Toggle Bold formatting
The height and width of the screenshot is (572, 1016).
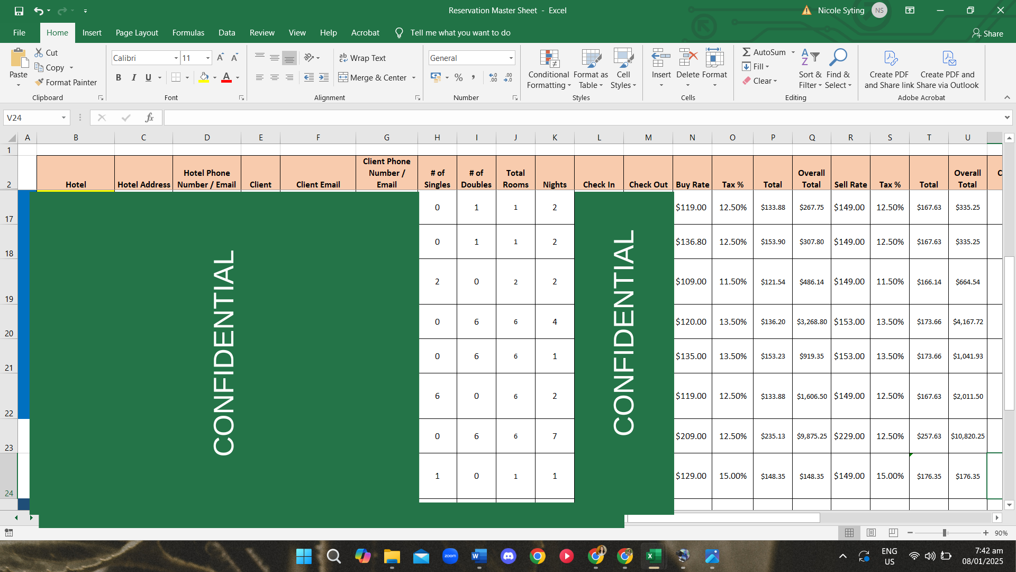point(119,78)
